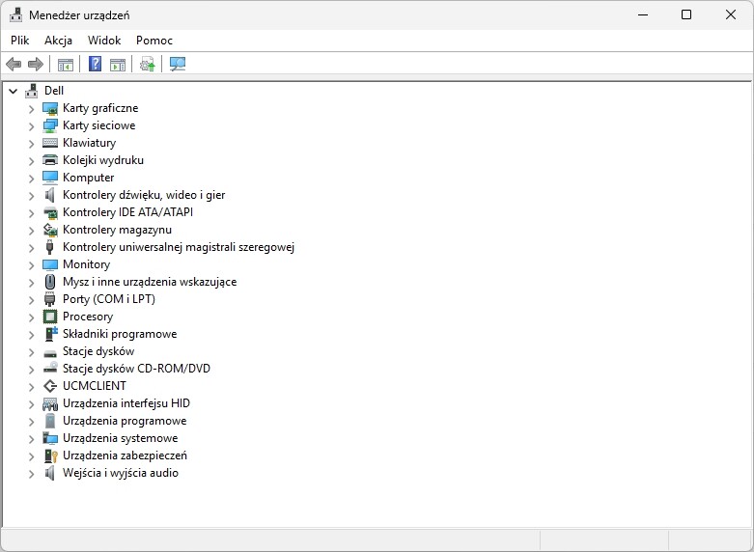Click the Procesory chip icon

[x=51, y=317]
